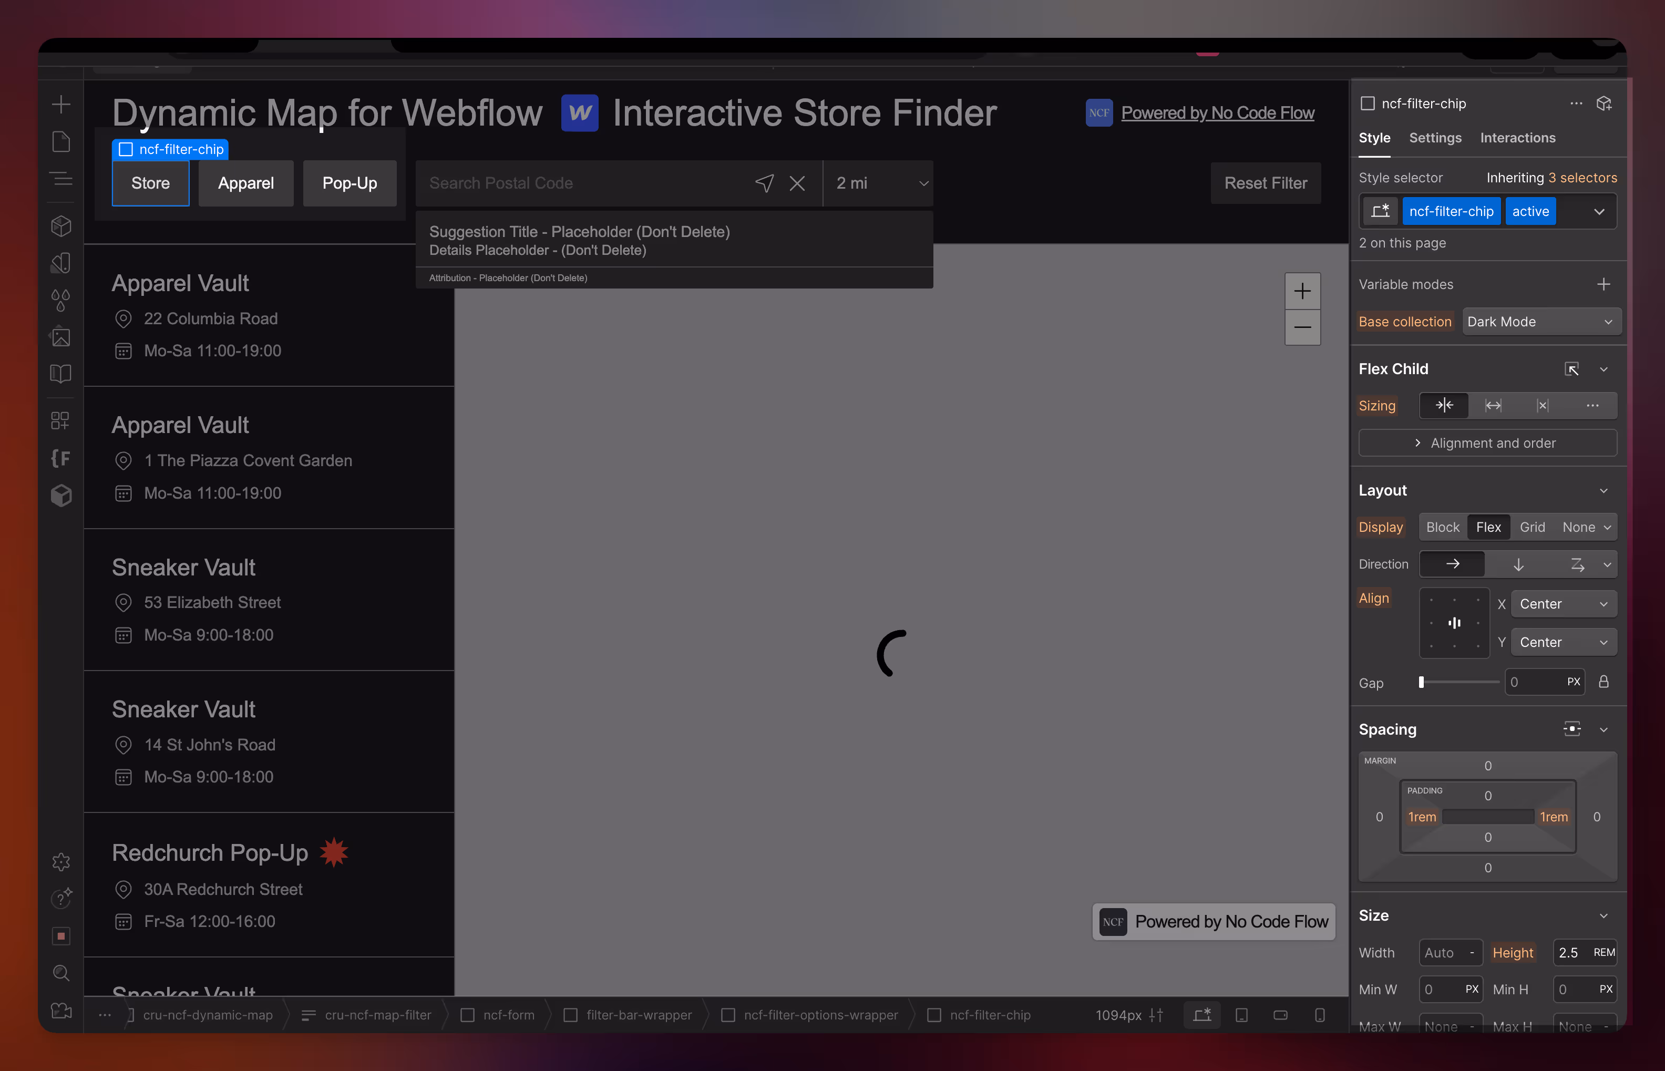The height and width of the screenshot is (1071, 1665).
Task: Set flex direction to horizontal arrow
Action: coord(1452,564)
